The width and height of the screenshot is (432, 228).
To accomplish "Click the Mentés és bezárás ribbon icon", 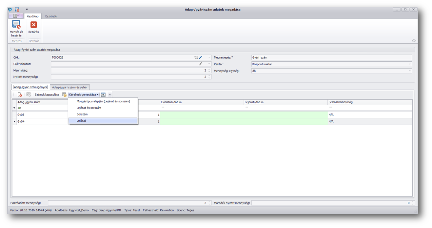I will [x=16, y=25].
